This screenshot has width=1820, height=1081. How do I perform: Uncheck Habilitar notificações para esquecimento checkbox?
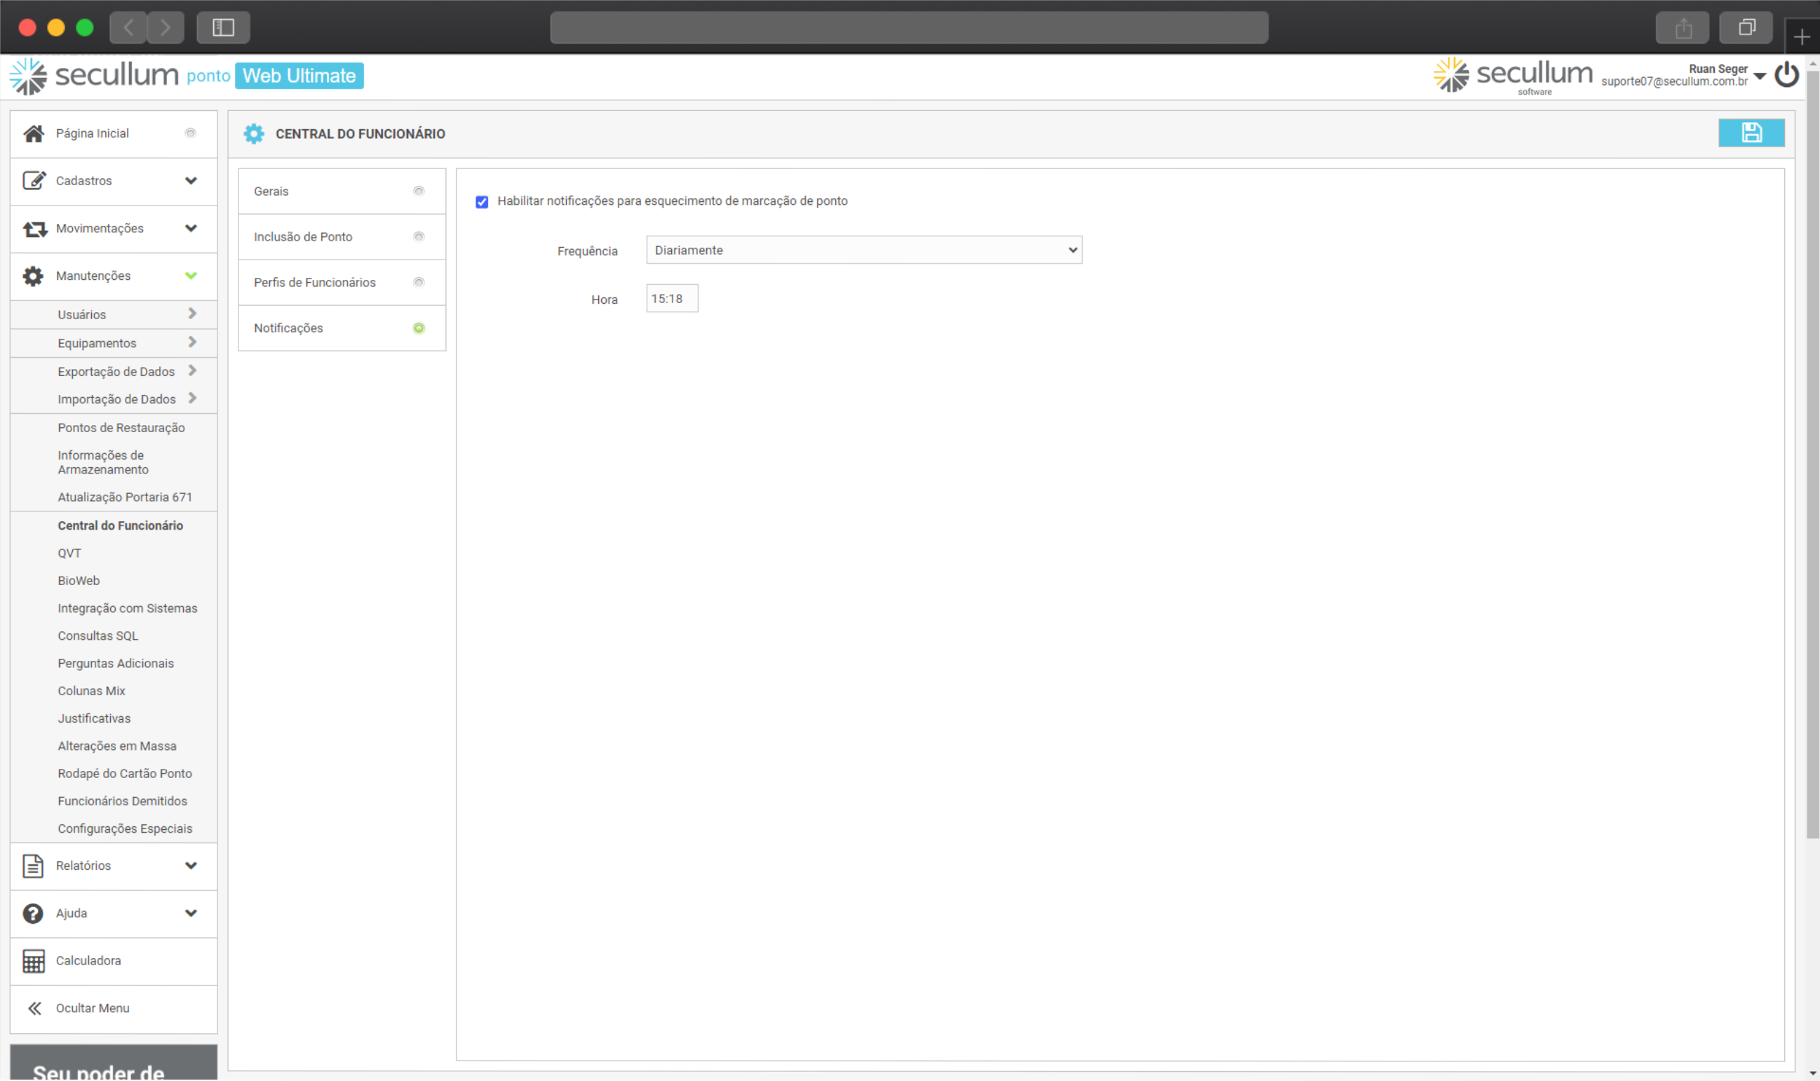click(x=482, y=202)
